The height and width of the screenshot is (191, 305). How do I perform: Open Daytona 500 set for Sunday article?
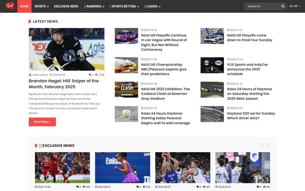[251, 116]
